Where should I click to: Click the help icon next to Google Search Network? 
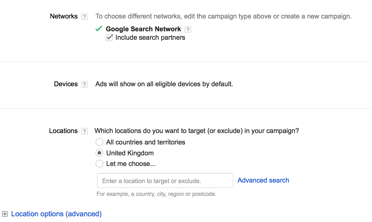point(188,29)
